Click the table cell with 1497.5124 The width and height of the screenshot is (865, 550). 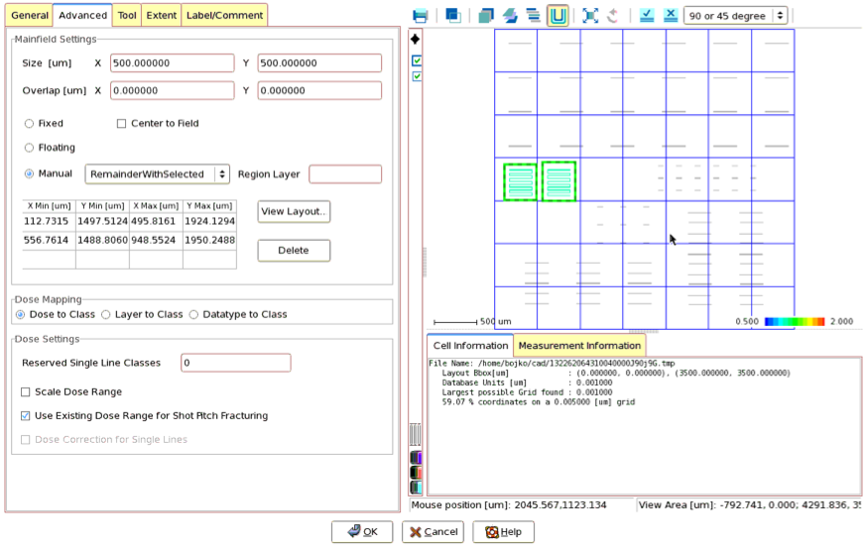pyautogui.click(x=102, y=221)
